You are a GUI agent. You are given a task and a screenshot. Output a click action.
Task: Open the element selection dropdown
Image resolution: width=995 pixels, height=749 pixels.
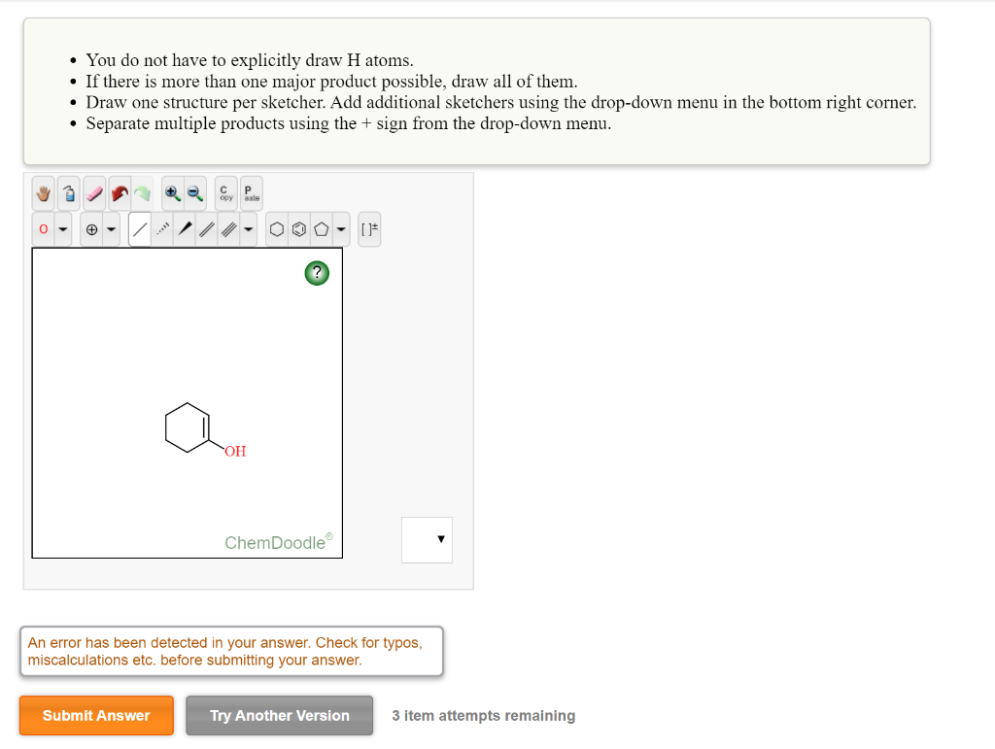[x=62, y=229]
